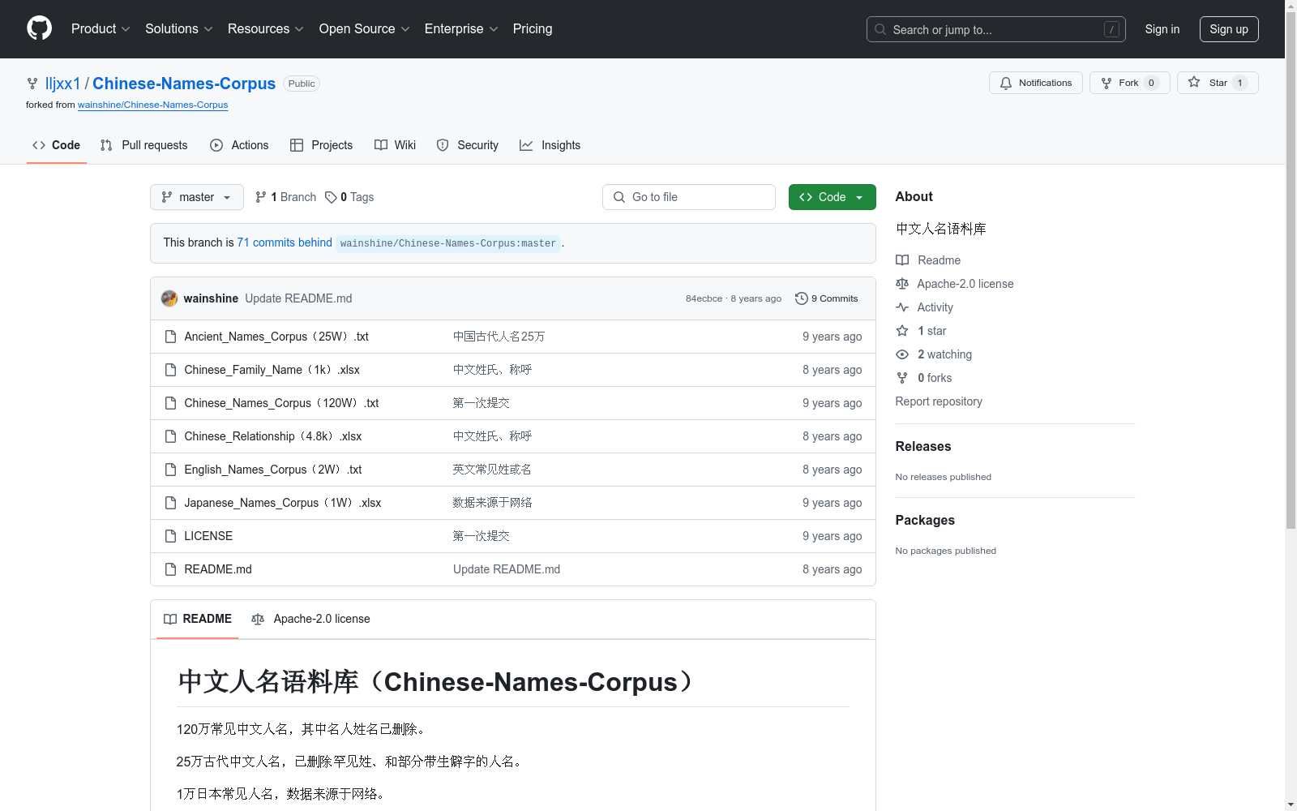This screenshot has height=811, width=1297.
Task: Click the Sign in link
Action: [1162, 29]
